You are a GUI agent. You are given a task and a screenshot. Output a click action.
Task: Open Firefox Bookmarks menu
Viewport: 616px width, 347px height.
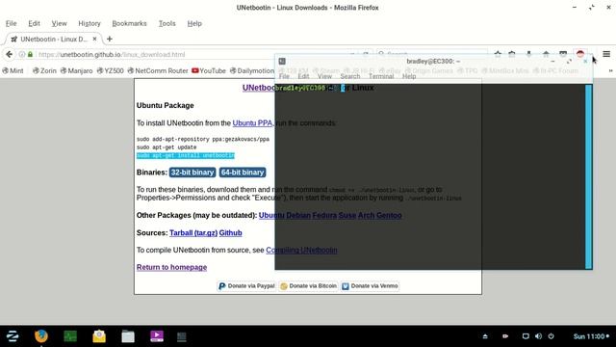[129, 23]
